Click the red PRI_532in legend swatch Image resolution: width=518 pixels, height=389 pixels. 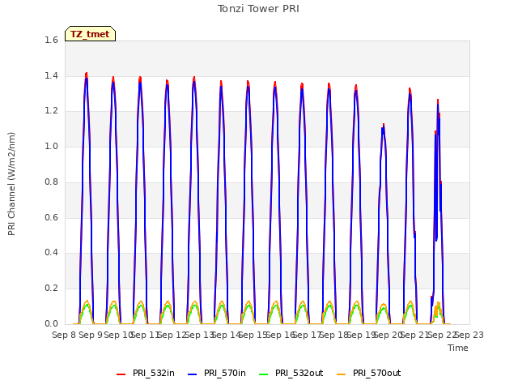121,374
